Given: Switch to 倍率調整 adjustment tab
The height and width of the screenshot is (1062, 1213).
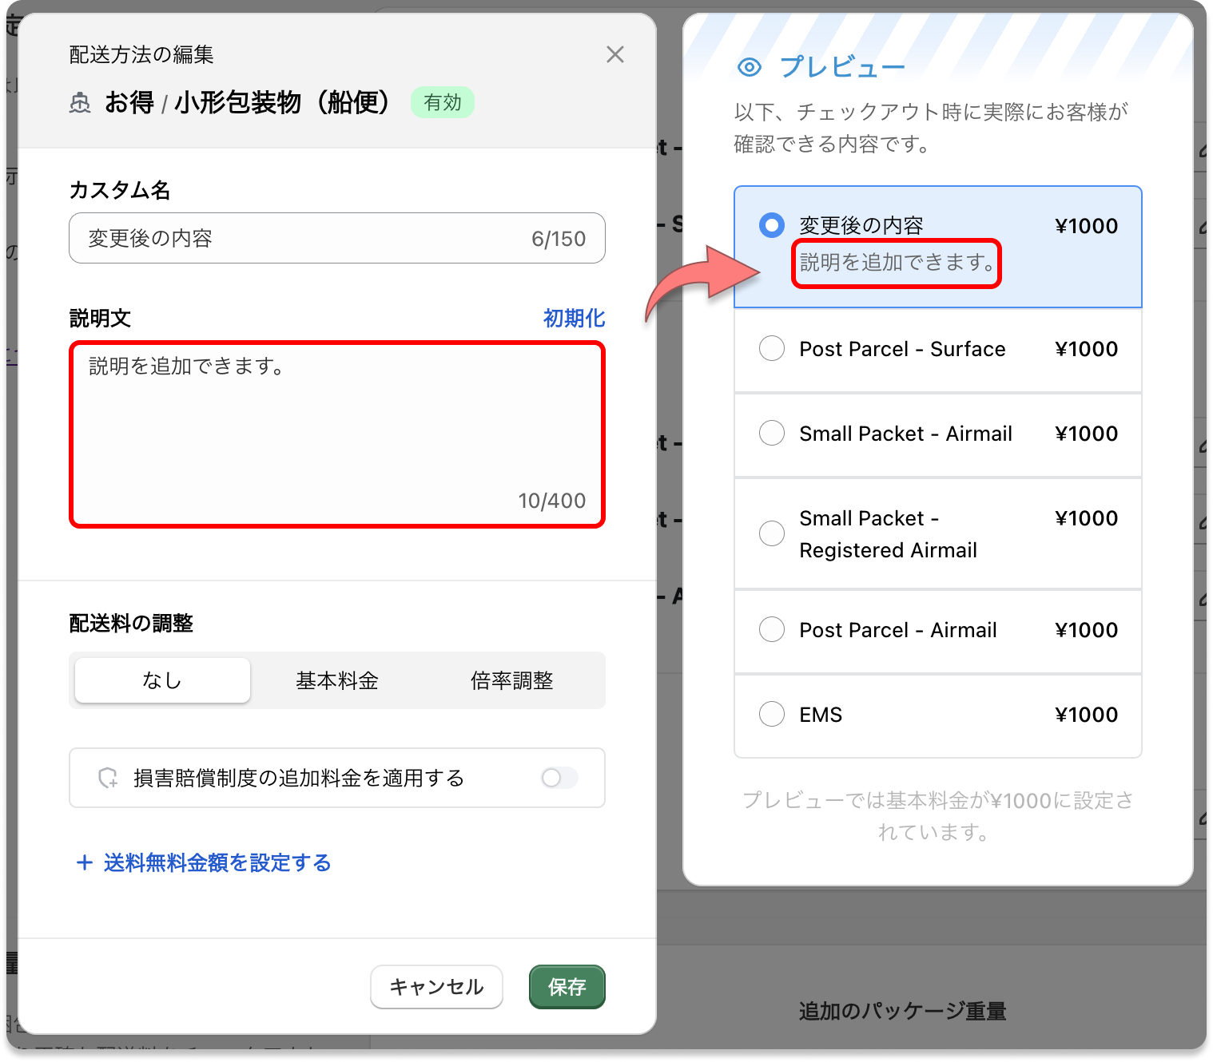Looking at the screenshot, I should click(x=515, y=680).
